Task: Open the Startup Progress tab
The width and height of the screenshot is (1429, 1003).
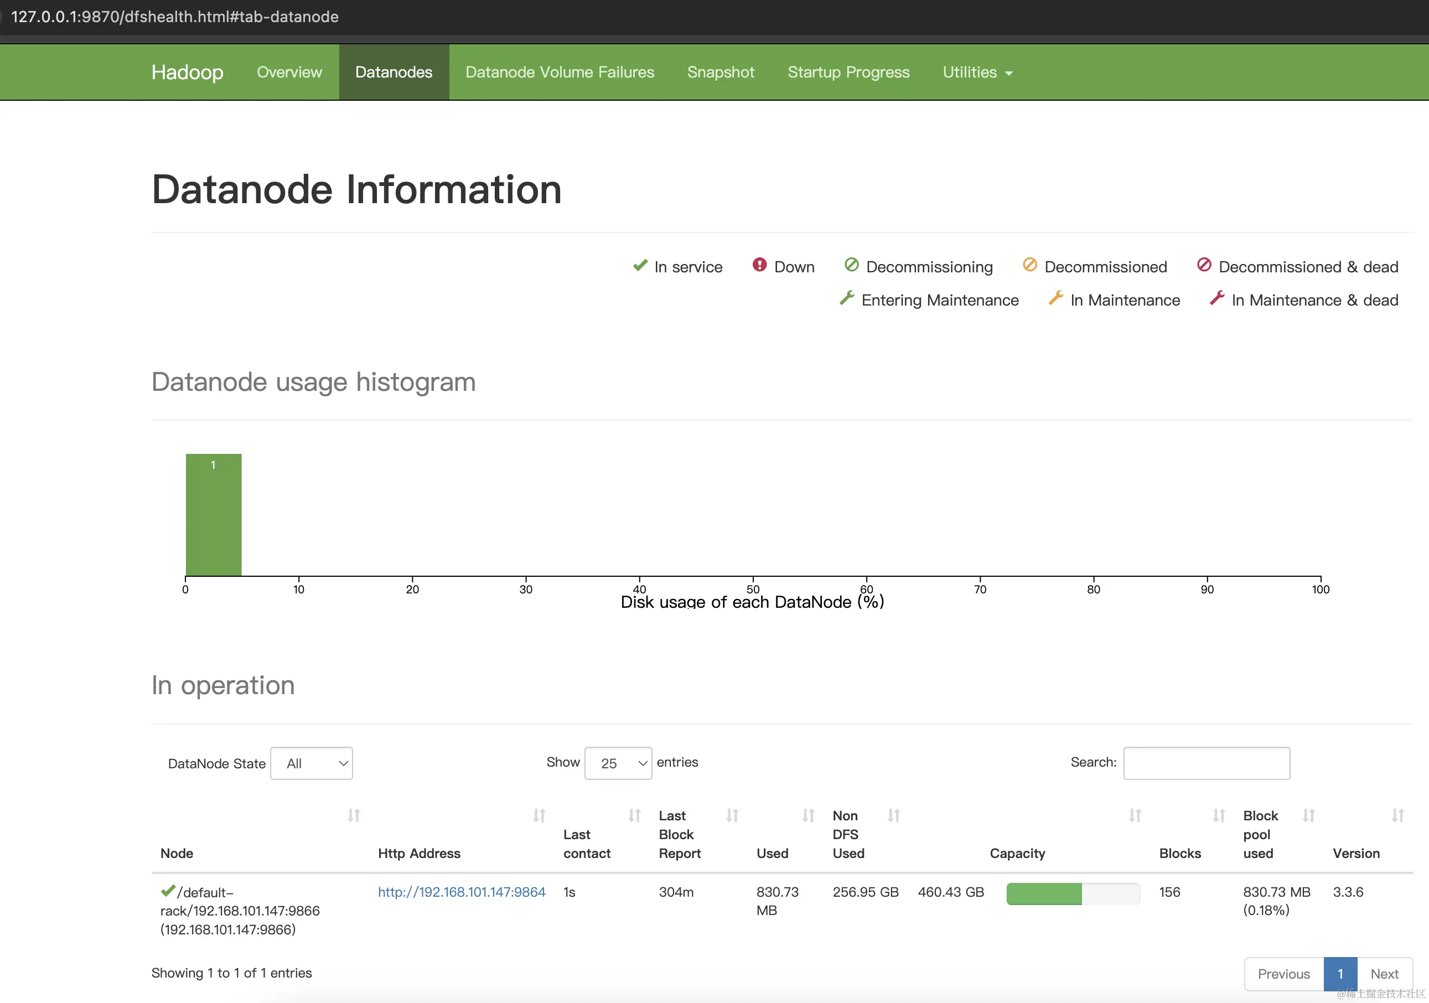Action: point(848,71)
